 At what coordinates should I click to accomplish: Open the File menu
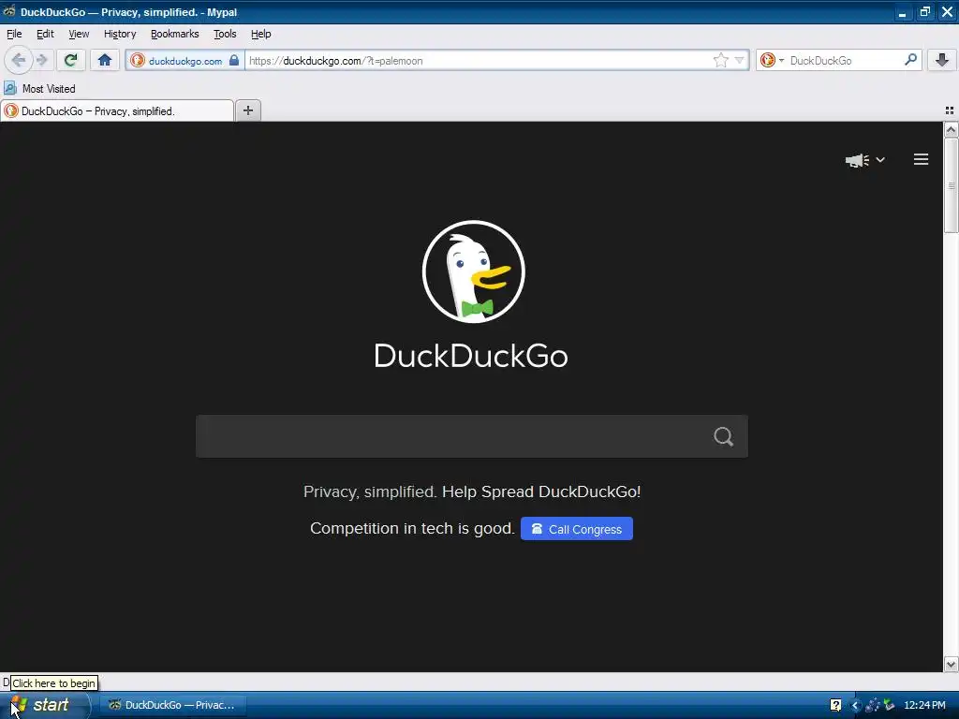coord(14,35)
